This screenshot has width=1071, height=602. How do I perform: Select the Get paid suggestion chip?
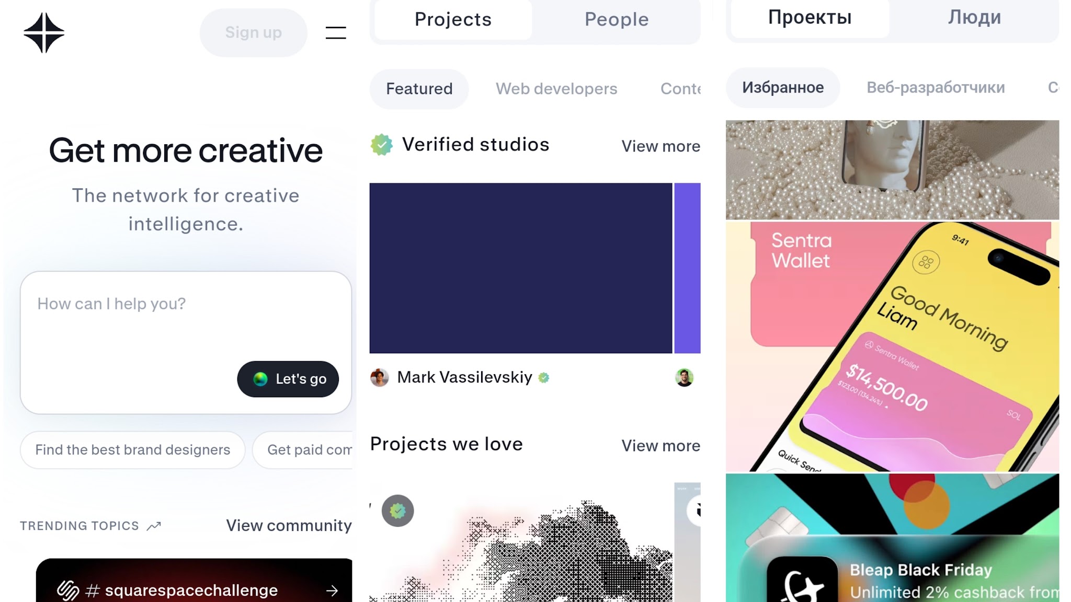(x=303, y=450)
